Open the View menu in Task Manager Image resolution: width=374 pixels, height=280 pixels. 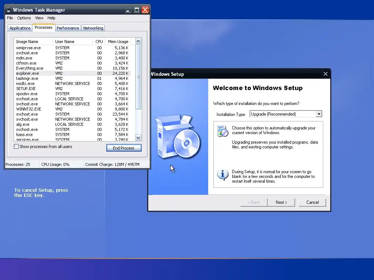39,18
